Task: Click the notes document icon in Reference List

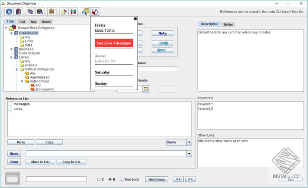Action: (10, 109)
